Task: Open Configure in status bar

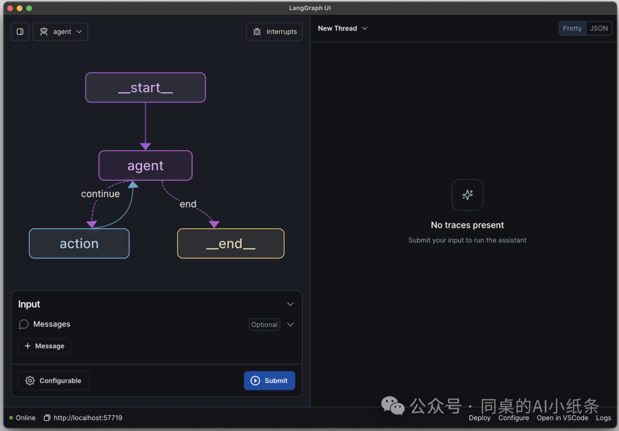Action: [x=514, y=418]
